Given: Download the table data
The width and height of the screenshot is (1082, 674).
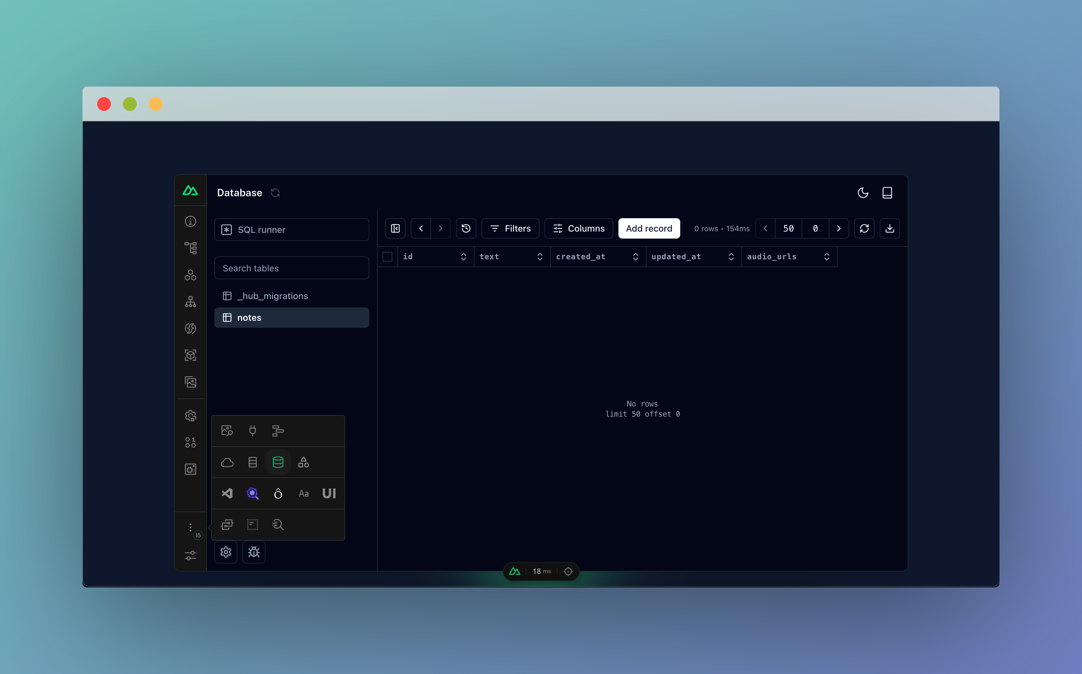Looking at the screenshot, I should pos(890,229).
